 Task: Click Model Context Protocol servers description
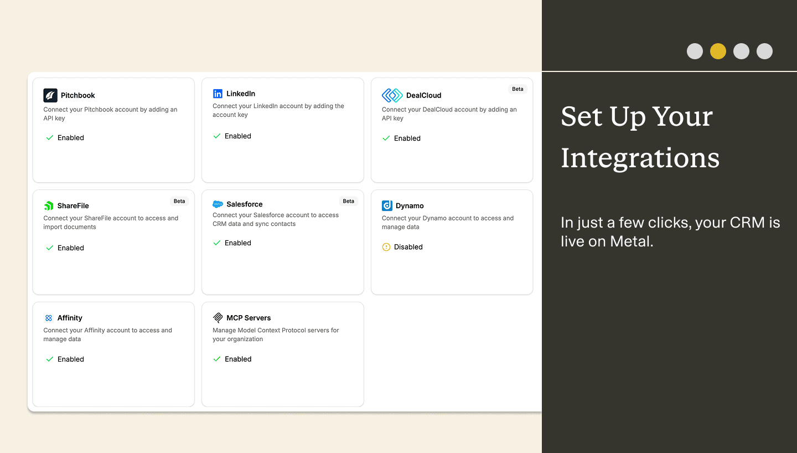pos(276,334)
